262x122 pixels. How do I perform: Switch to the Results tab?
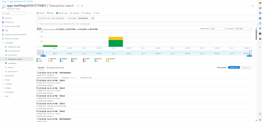coord(41,68)
